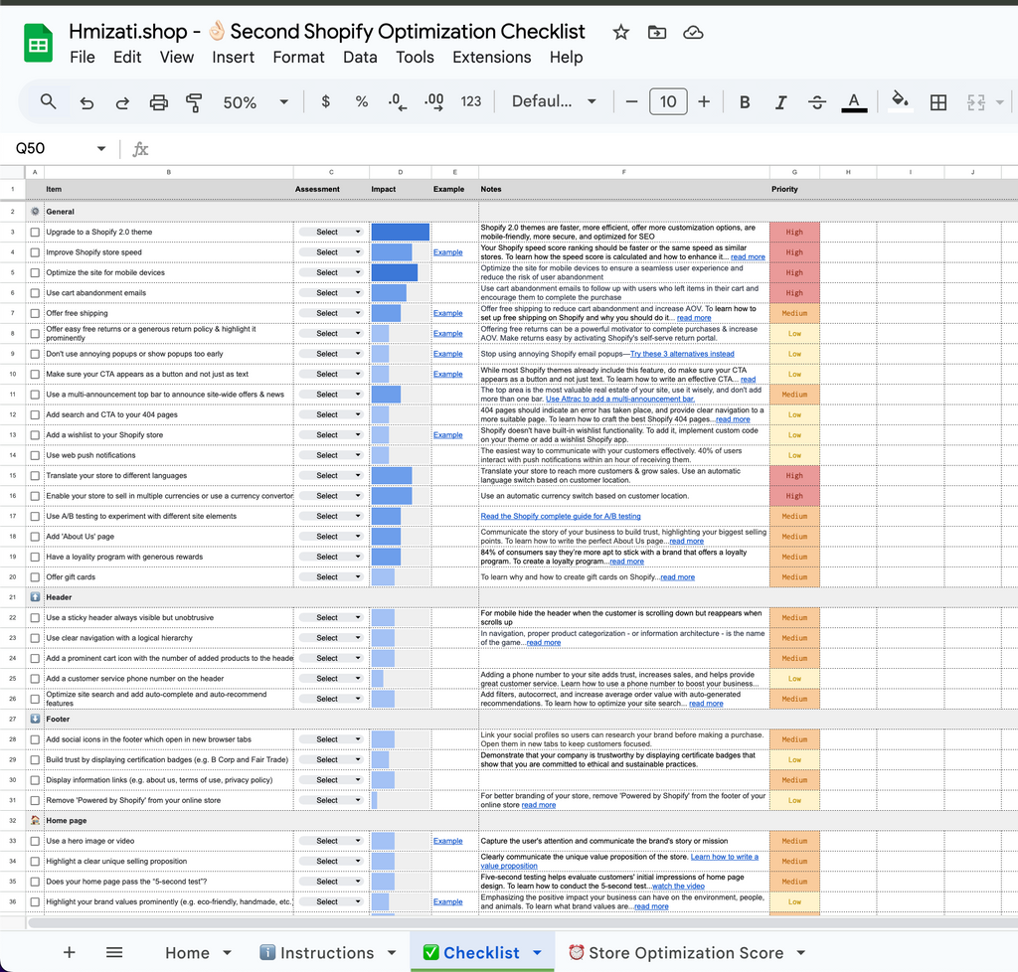The height and width of the screenshot is (972, 1018).
Task: Open the 123 number format menu
Action: [470, 102]
